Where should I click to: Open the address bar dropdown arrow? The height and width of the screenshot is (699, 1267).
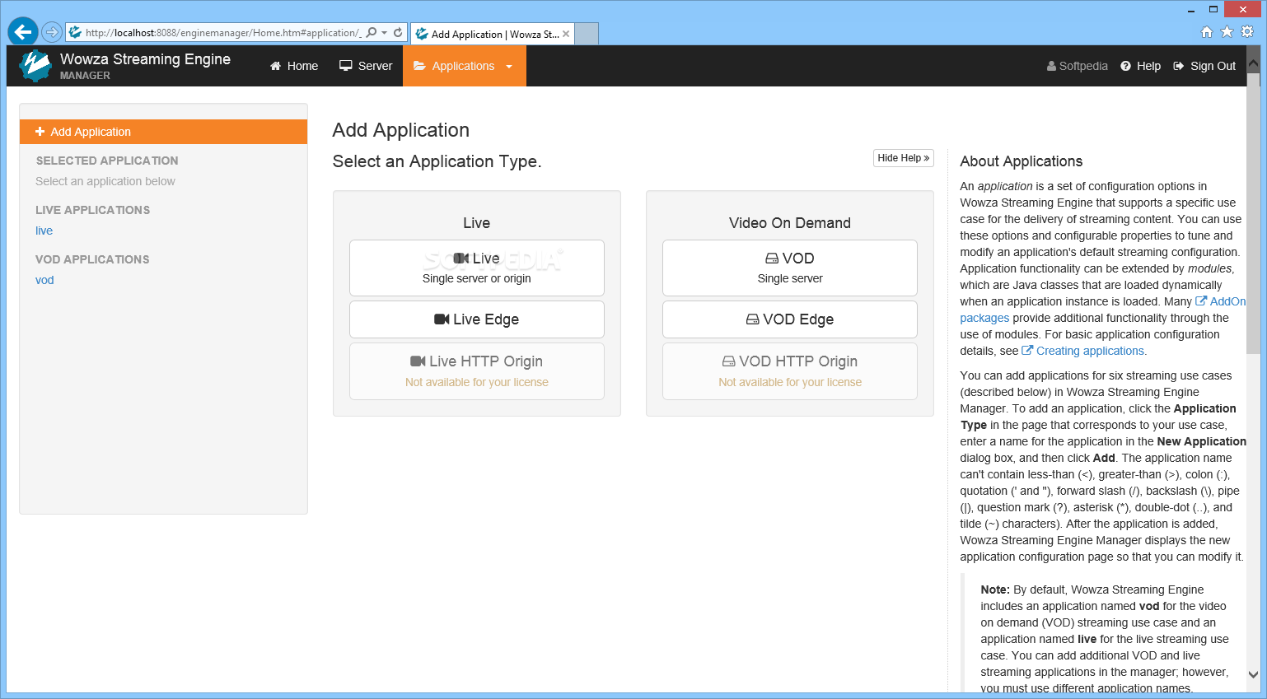click(x=384, y=33)
